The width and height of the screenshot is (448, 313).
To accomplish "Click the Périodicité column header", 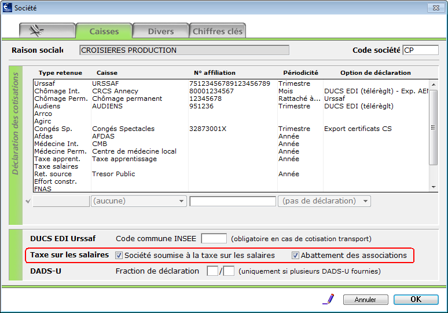I will click(300, 72).
